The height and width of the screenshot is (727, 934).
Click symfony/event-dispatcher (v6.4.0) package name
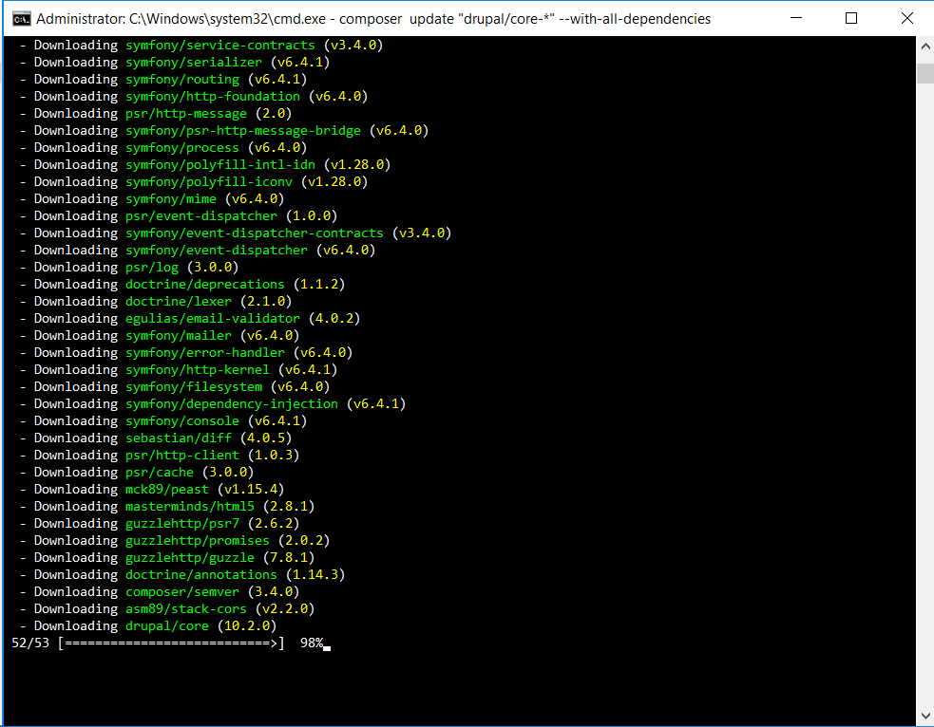click(x=217, y=251)
